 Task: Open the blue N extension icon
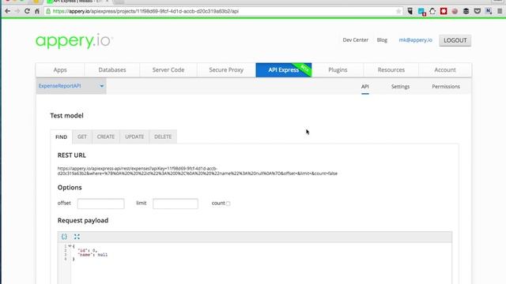[489, 11]
